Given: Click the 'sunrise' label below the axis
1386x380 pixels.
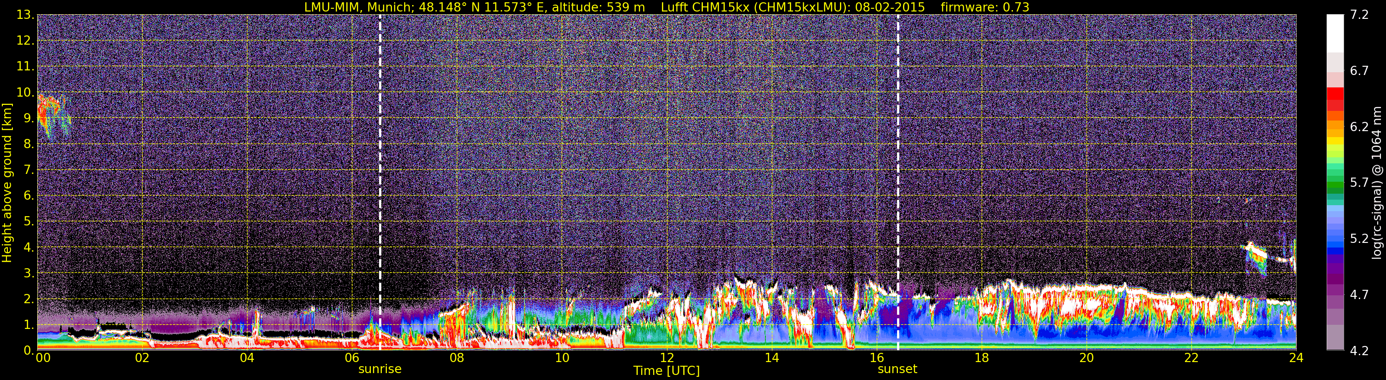Looking at the screenshot, I should coord(380,369).
